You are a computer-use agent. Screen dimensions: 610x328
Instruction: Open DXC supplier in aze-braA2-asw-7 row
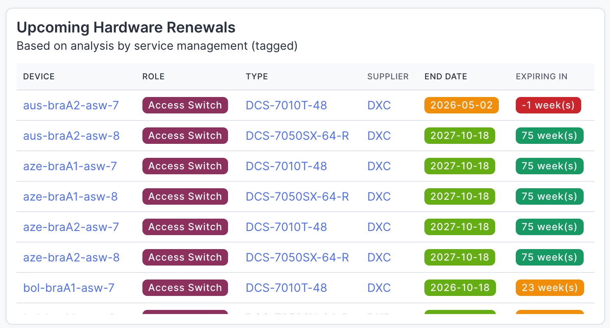point(379,227)
